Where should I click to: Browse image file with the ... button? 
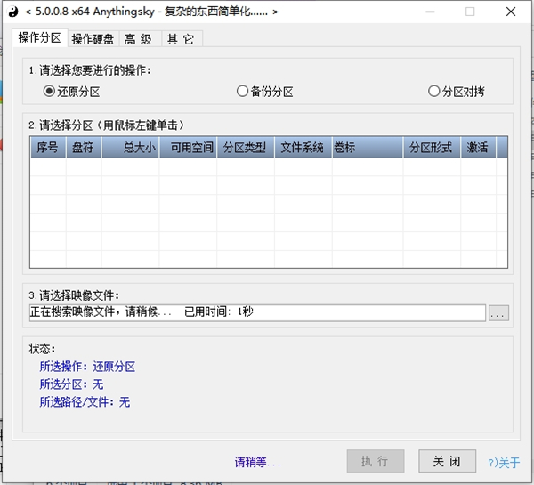(x=498, y=312)
